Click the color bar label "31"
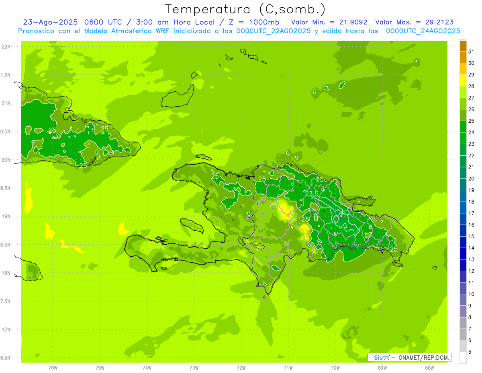The image size is (482, 373). click(471, 52)
